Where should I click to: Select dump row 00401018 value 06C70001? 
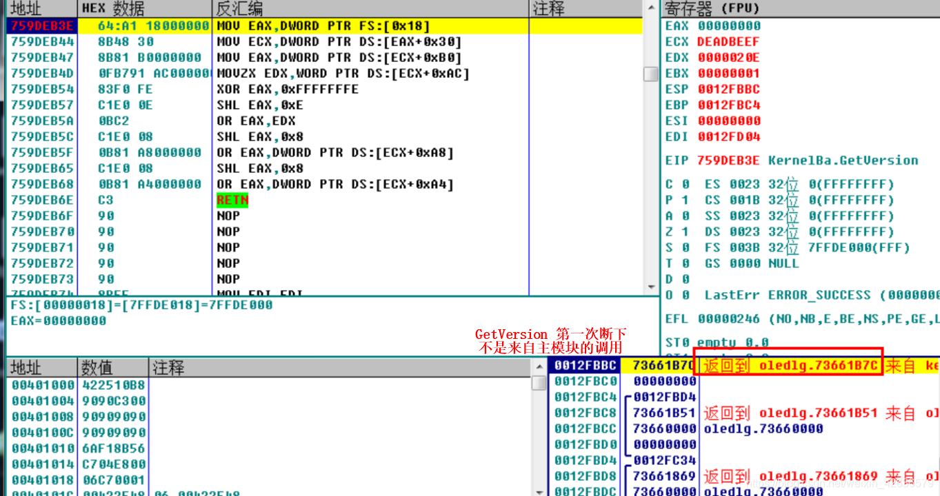(x=114, y=480)
